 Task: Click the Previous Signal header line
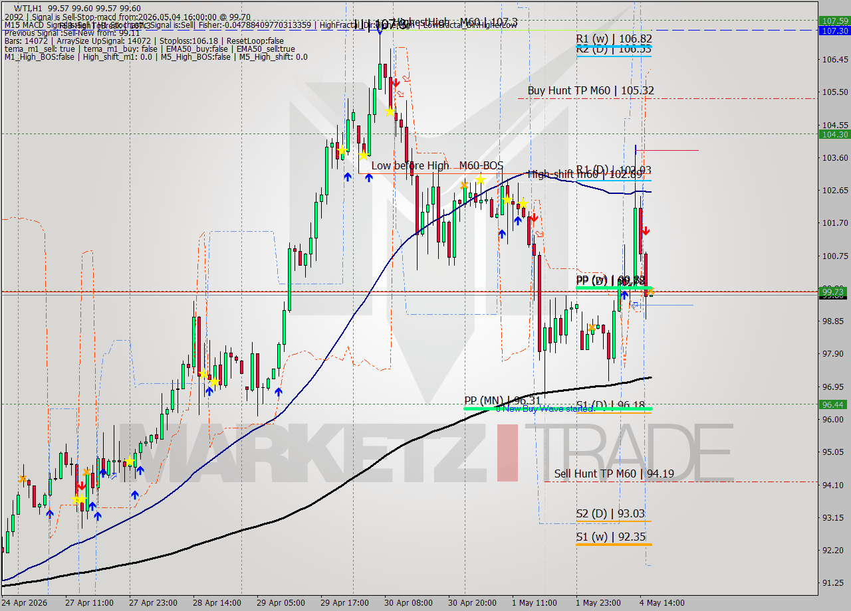point(71,33)
